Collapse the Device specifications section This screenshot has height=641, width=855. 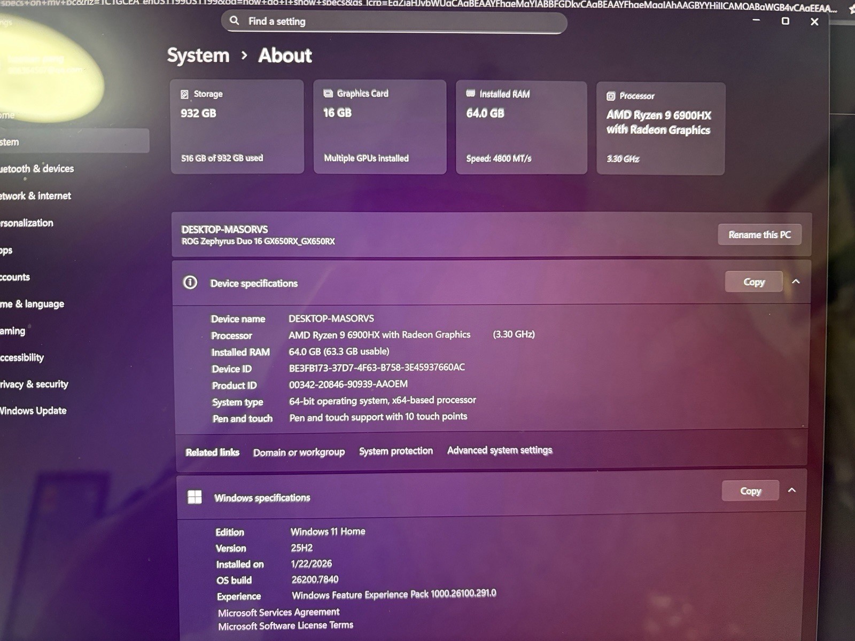[x=796, y=282]
